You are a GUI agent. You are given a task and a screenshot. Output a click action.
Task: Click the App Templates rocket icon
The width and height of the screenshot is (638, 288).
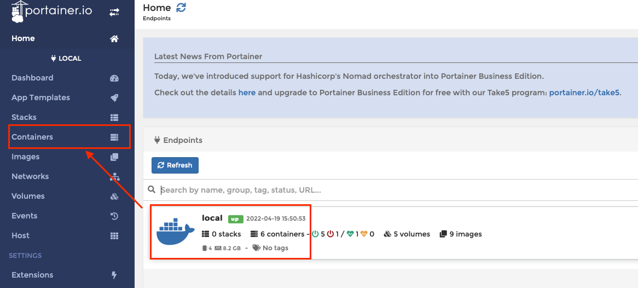[114, 98]
